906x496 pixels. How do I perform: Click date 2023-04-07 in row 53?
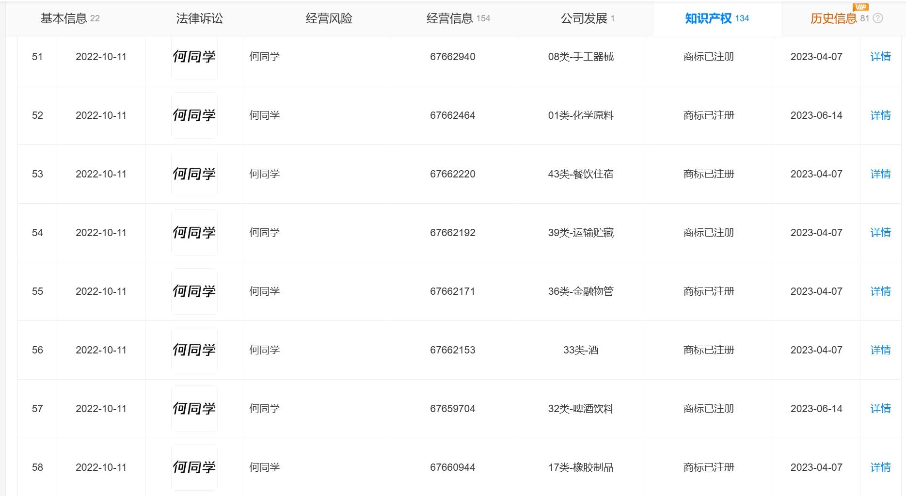tap(816, 174)
